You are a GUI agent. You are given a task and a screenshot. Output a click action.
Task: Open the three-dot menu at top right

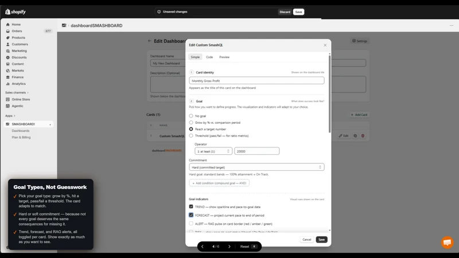click(x=452, y=25)
